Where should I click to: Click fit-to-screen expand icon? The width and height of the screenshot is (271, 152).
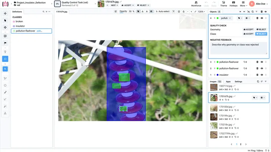pyautogui.click(x=195, y=12)
